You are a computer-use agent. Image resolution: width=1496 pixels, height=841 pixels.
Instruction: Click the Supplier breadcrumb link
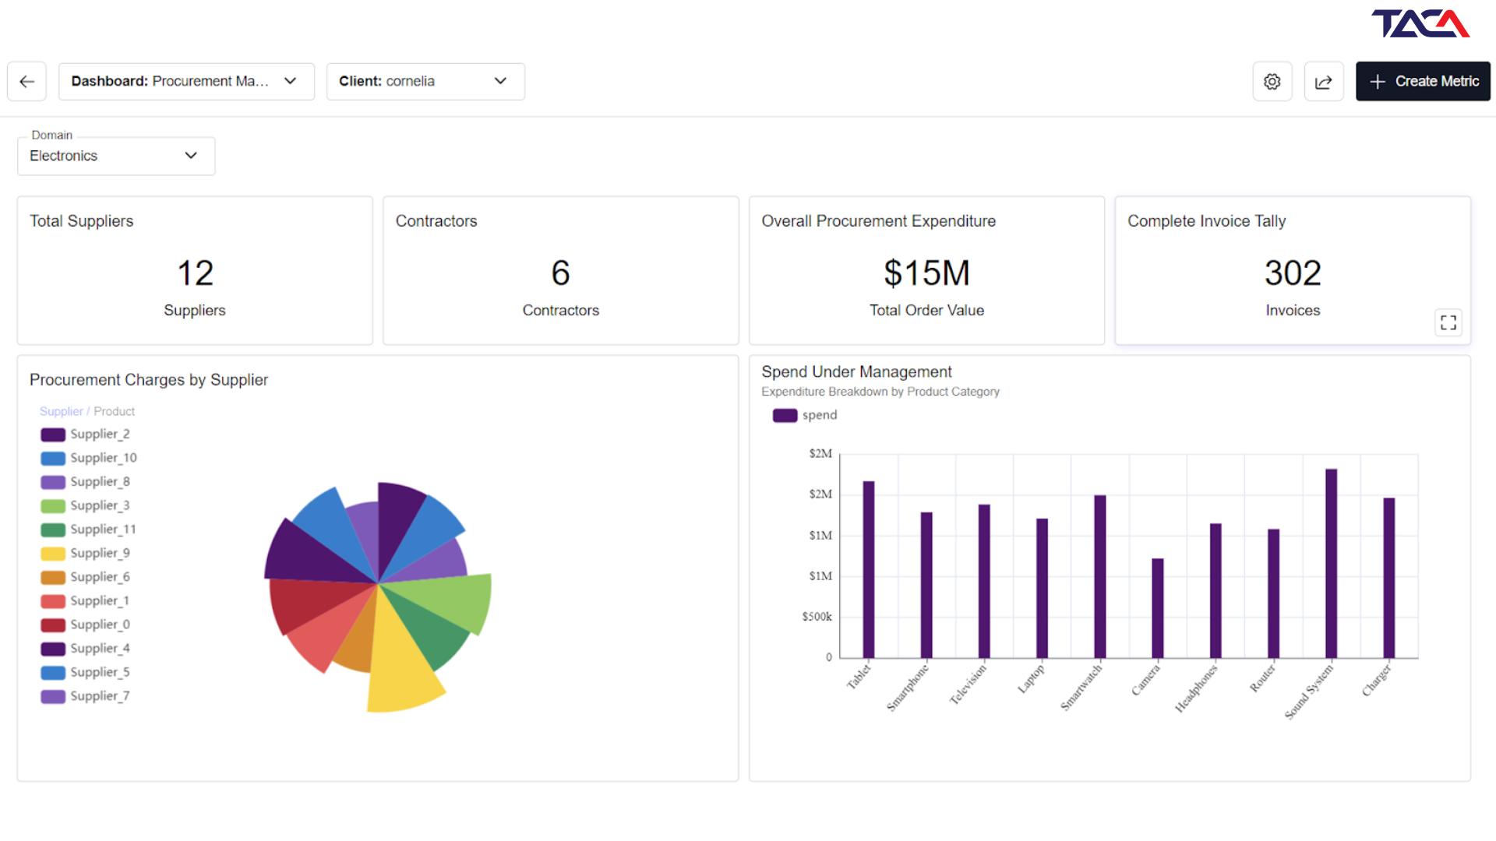pos(61,411)
